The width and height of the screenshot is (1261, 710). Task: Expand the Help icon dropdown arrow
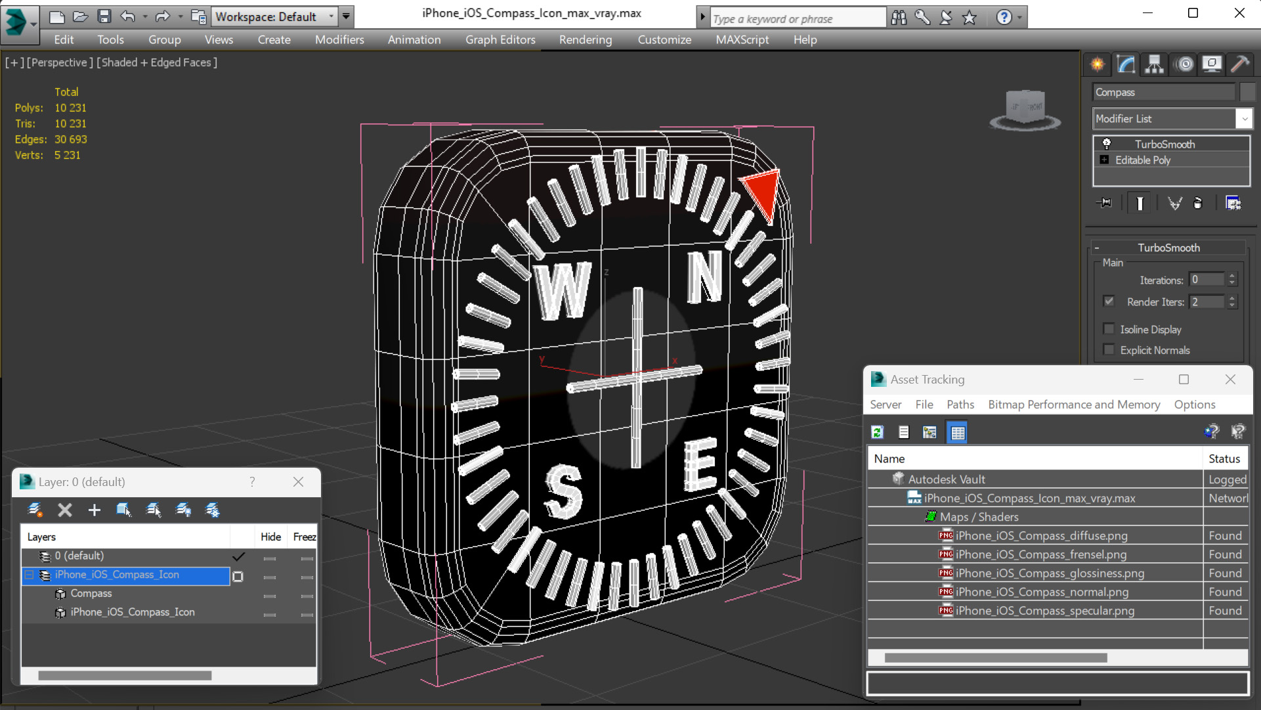[x=1019, y=18]
